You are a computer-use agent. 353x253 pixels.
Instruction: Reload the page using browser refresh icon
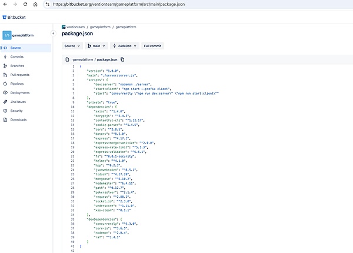pyautogui.click(x=25, y=4)
